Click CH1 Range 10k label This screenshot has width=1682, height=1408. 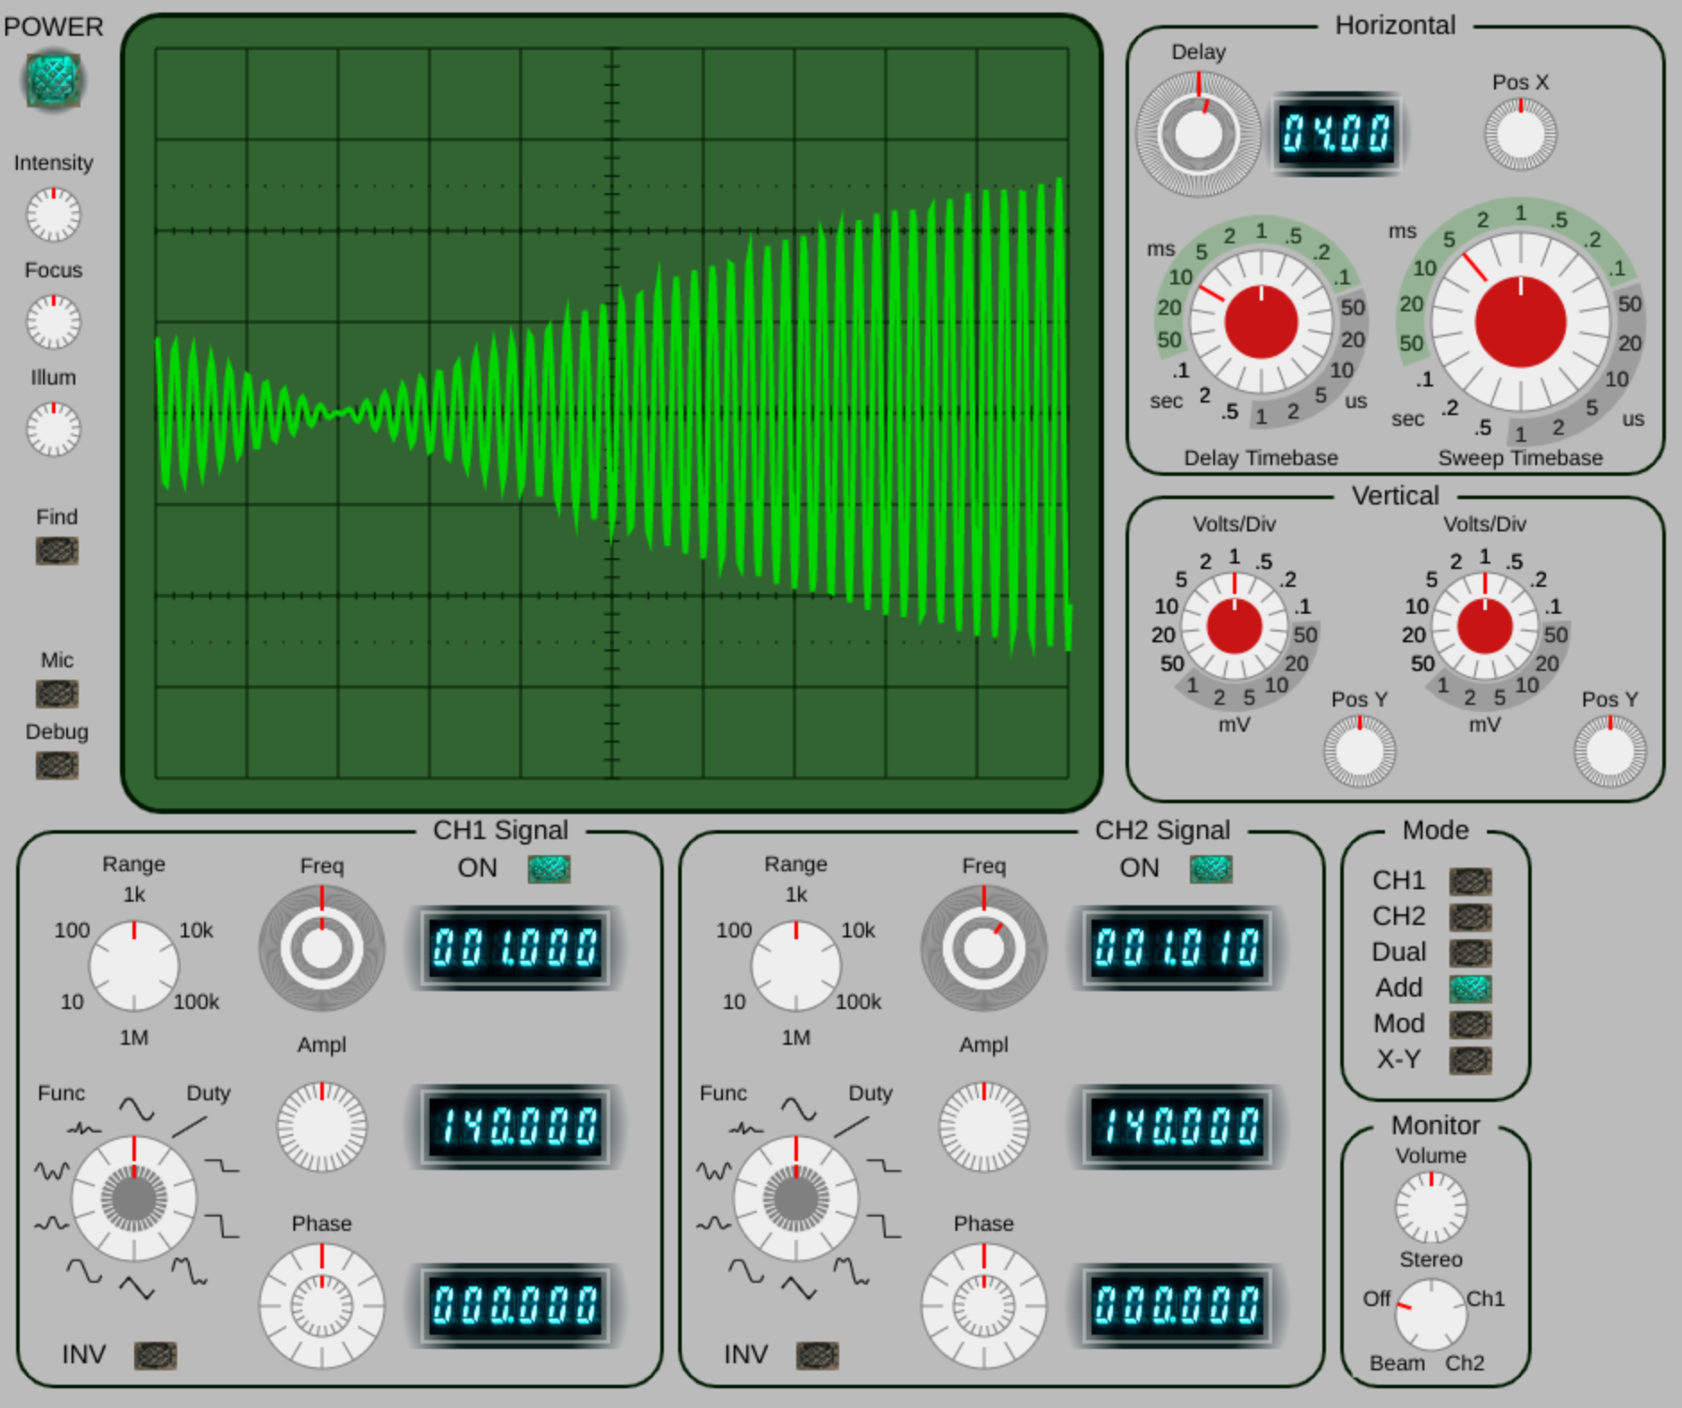coord(196,930)
